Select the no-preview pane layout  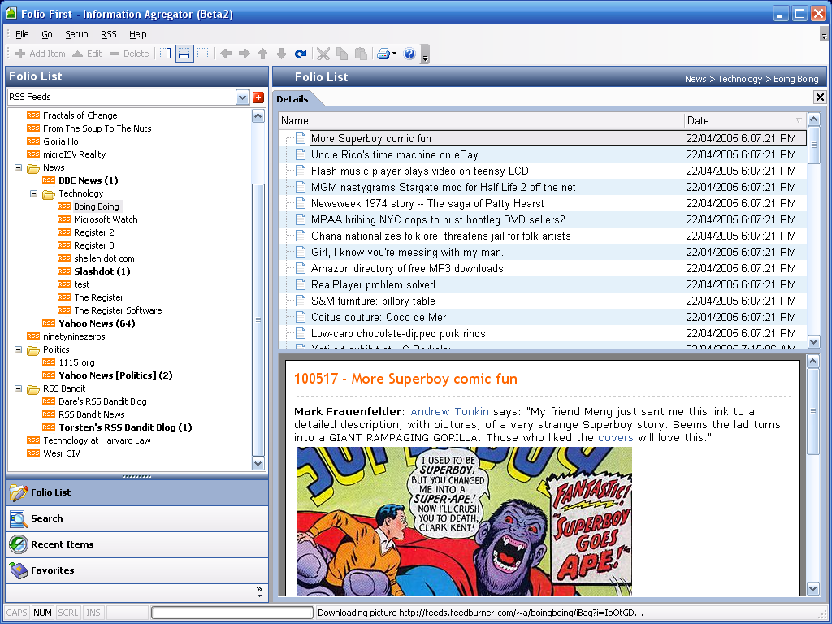(202, 54)
